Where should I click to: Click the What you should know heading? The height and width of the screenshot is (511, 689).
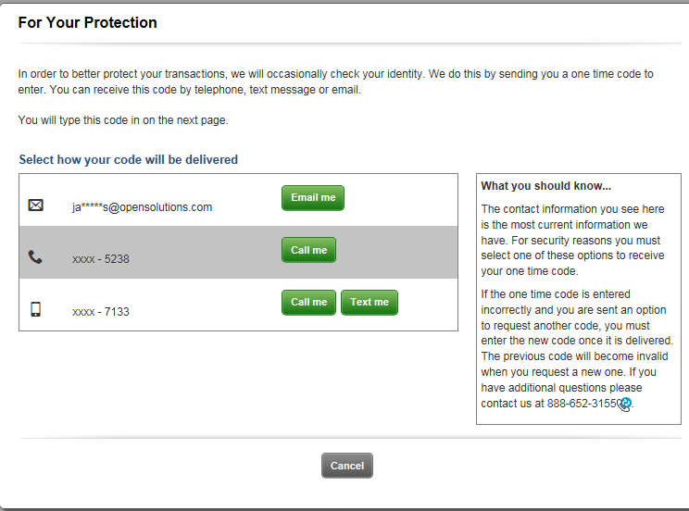[546, 186]
